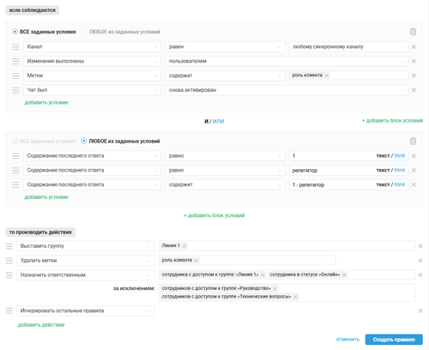Open the Выставить группу action dropdown
Screen dimensions: 429x350
click(x=86, y=246)
